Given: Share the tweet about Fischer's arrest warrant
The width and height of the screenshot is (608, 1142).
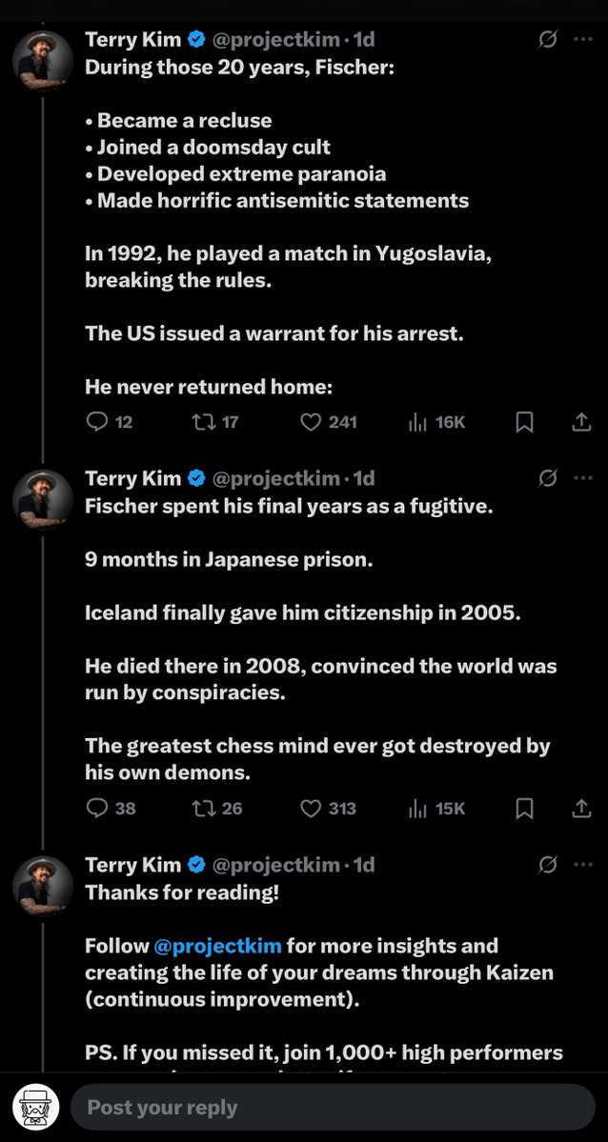Looking at the screenshot, I should 581,422.
